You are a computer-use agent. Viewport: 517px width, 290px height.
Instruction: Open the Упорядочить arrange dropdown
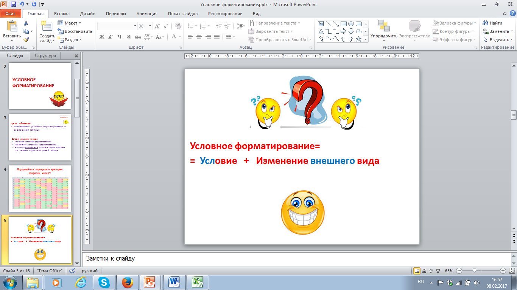point(384,36)
